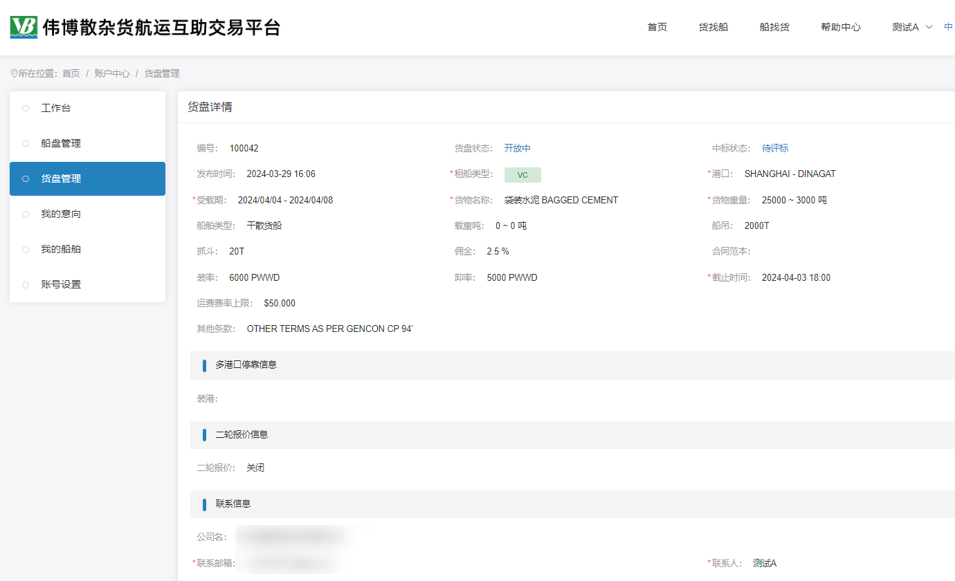This screenshot has width=955, height=581.
Task: Click the circle icon beside 工作台
Action: pos(26,109)
